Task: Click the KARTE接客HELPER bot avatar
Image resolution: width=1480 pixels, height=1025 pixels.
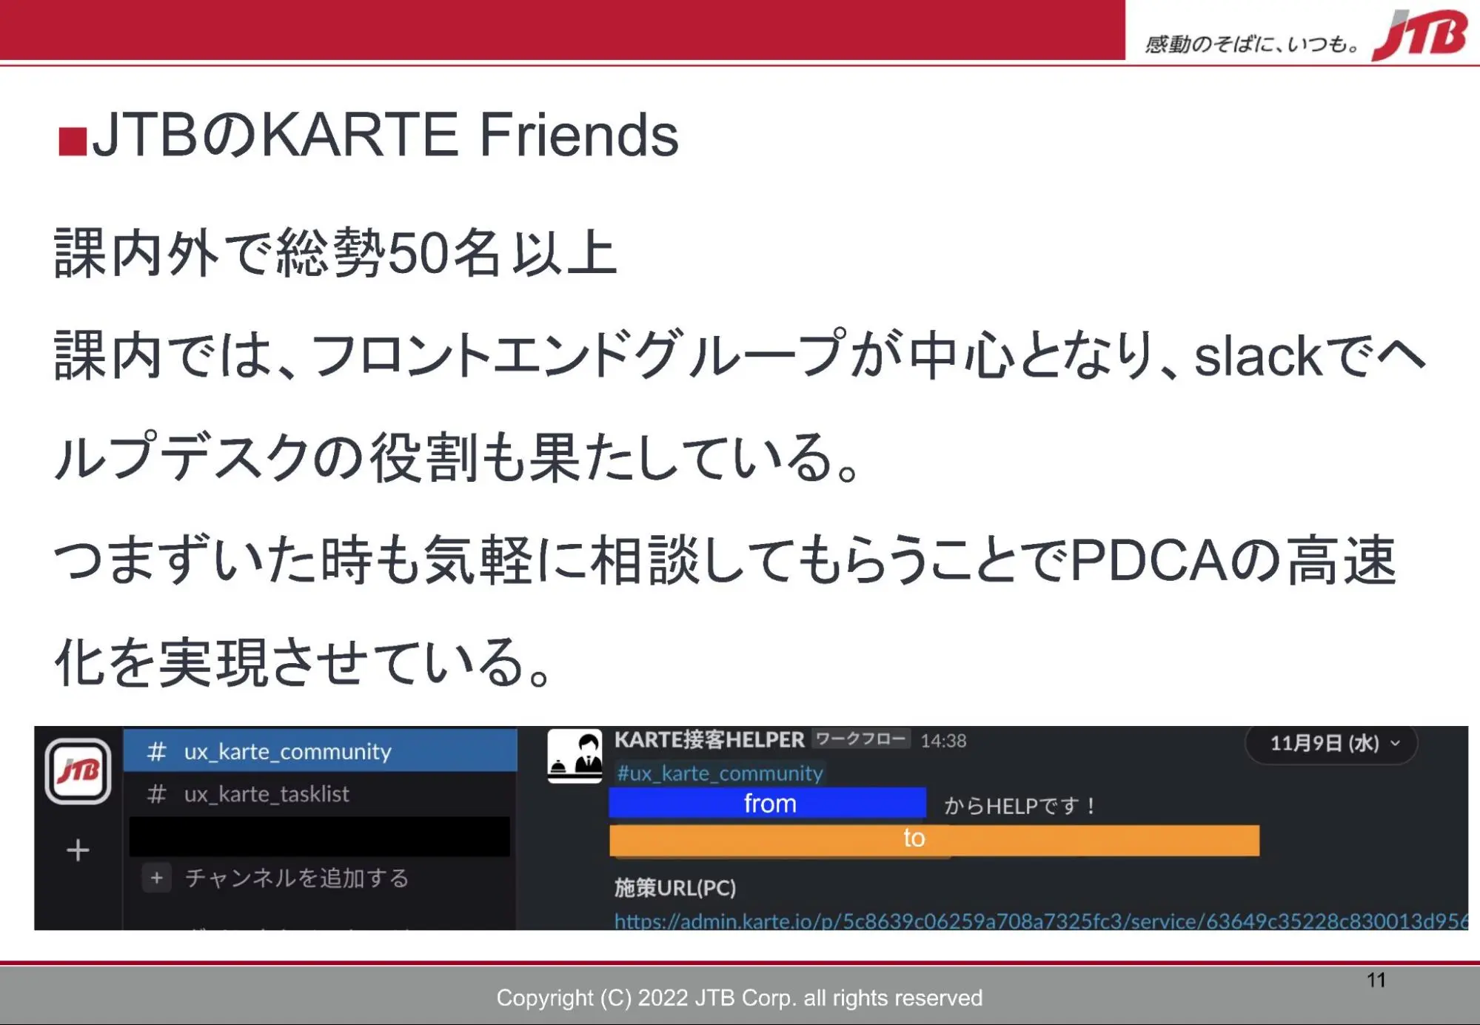Action: (575, 756)
